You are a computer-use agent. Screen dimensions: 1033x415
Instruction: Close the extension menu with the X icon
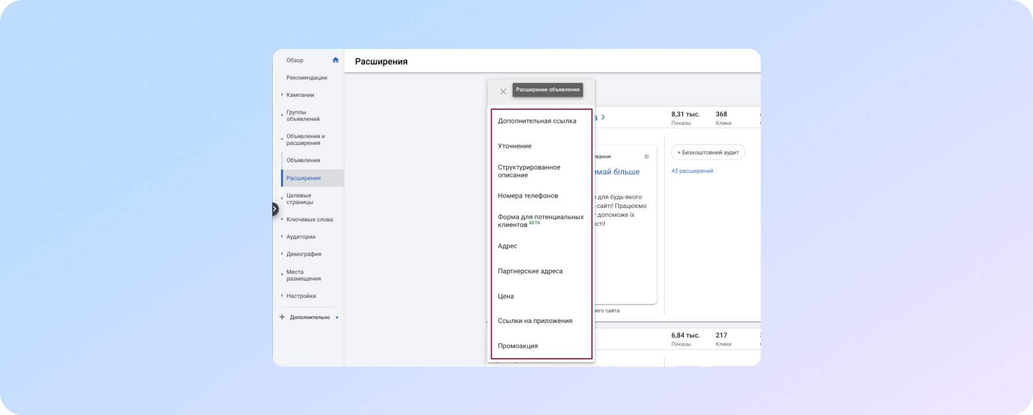[x=503, y=91]
